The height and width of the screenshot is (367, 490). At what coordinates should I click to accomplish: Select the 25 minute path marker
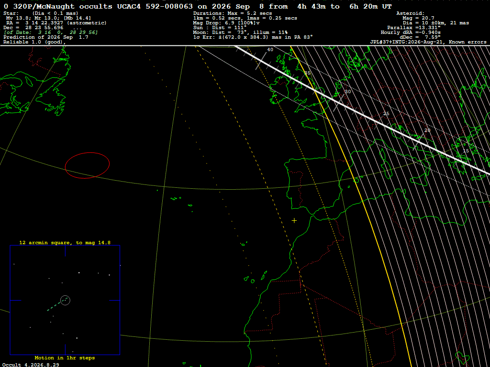click(x=386, y=114)
